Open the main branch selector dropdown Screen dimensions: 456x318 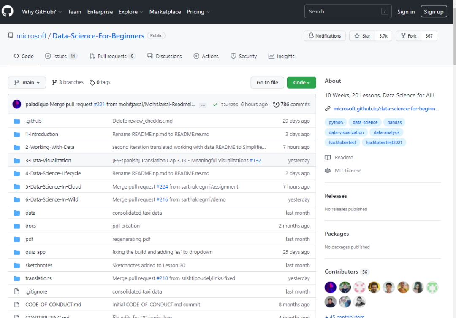click(27, 83)
